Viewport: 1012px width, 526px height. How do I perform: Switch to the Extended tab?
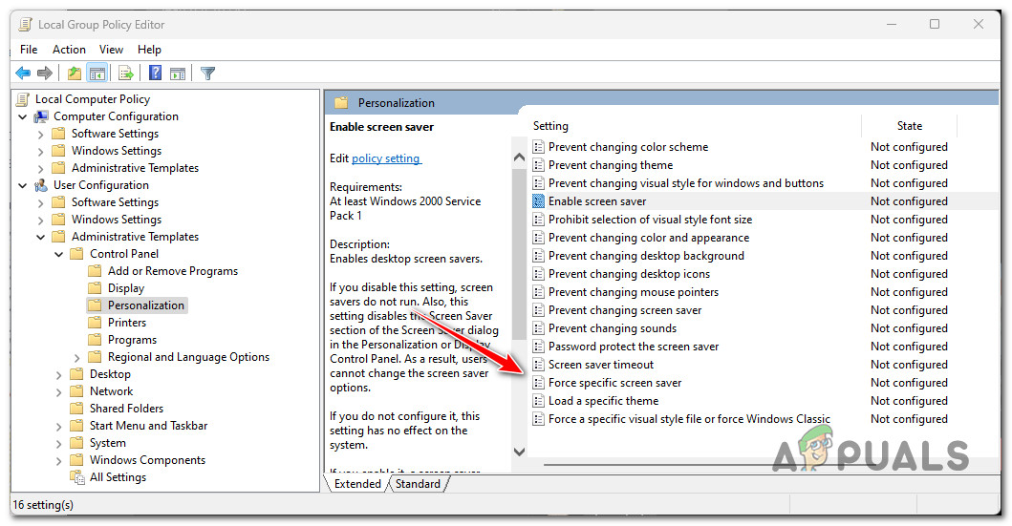356,484
